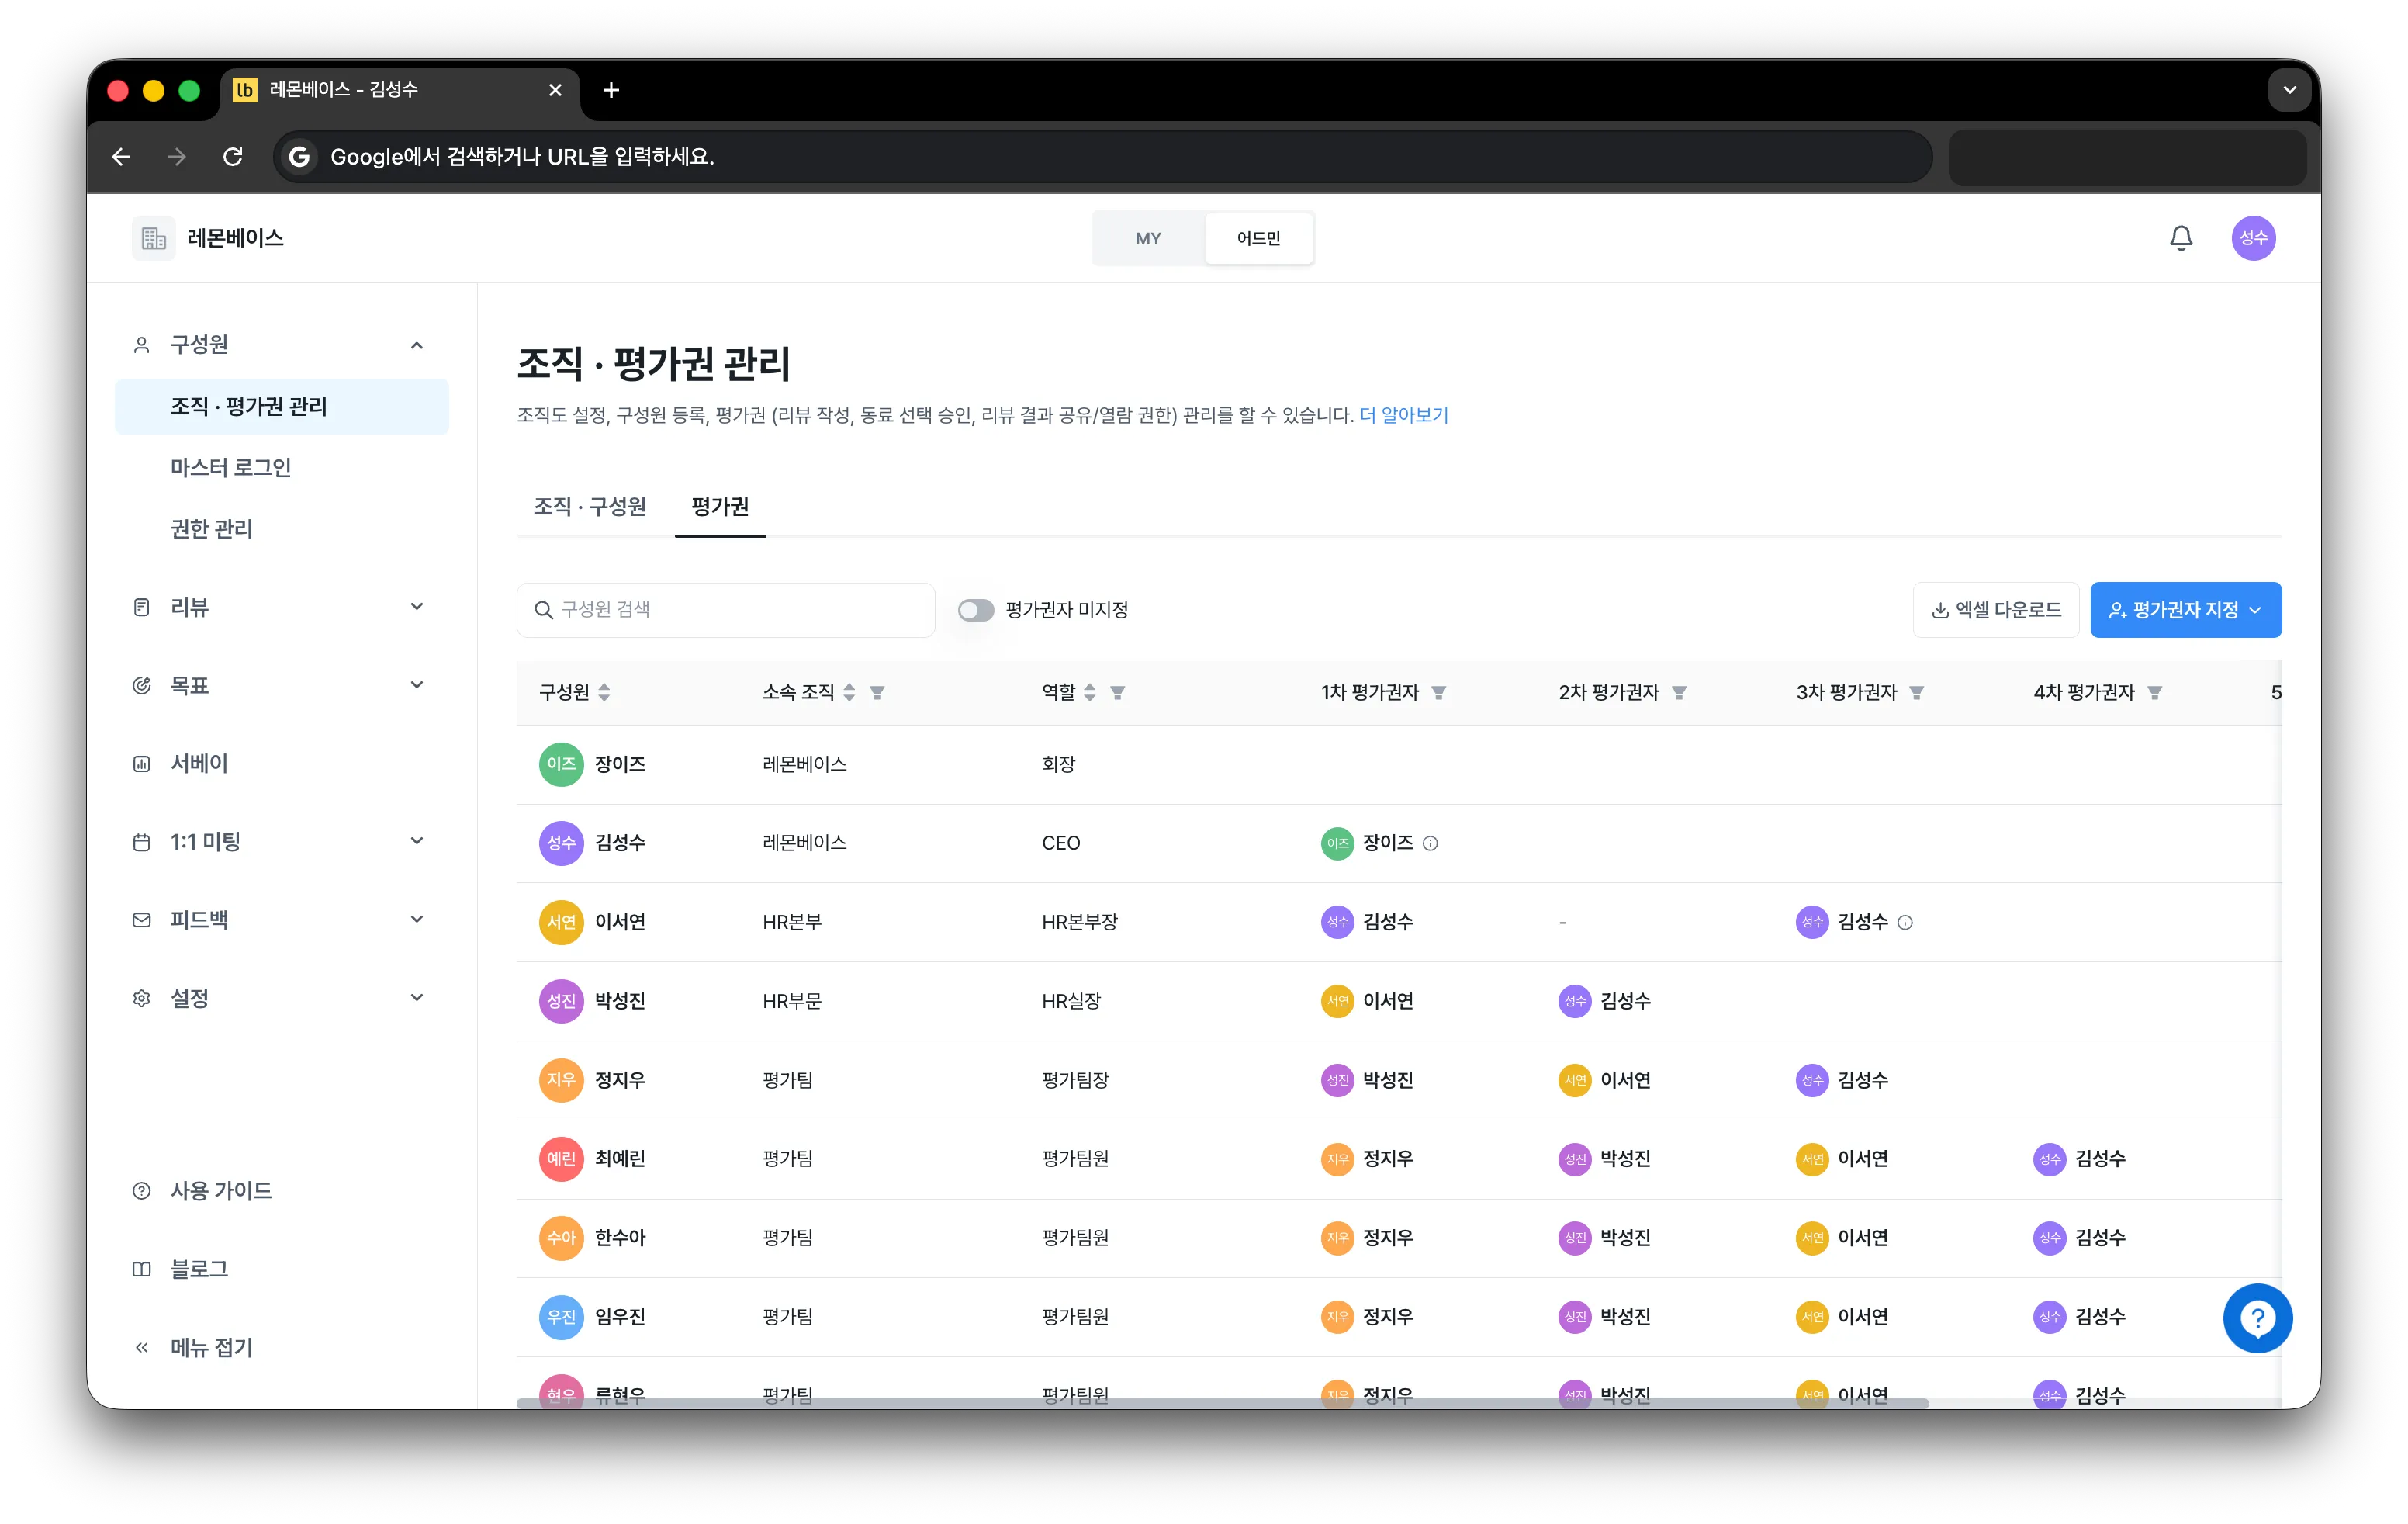2408x1524 pixels.
Task: Click the table's horizontal scrollbar
Action: coord(1222,1403)
